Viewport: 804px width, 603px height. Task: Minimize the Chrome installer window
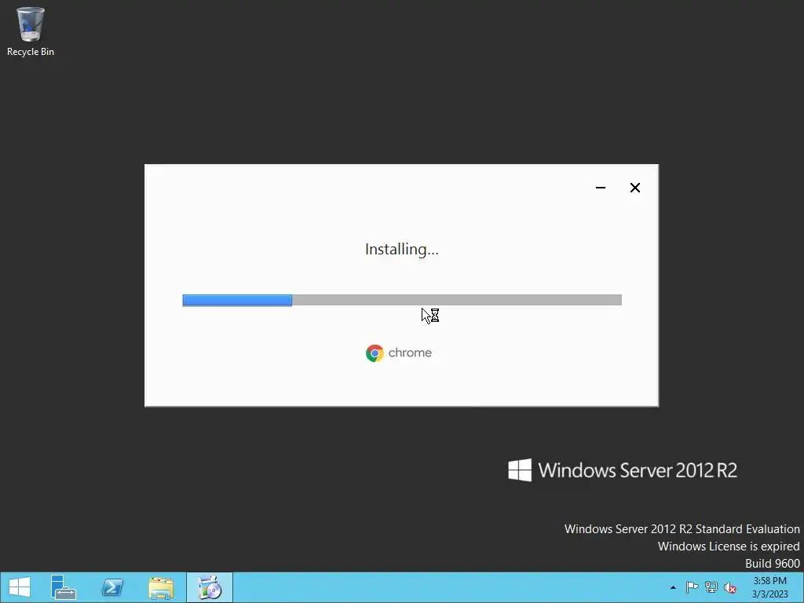click(x=601, y=188)
